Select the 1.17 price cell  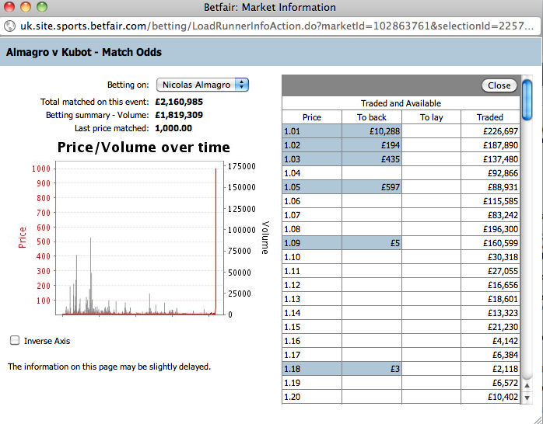(312, 355)
